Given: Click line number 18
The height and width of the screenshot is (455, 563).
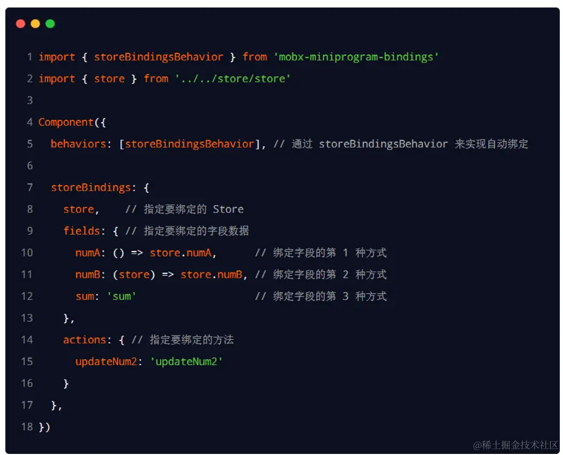Looking at the screenshot, I should 27,427.
